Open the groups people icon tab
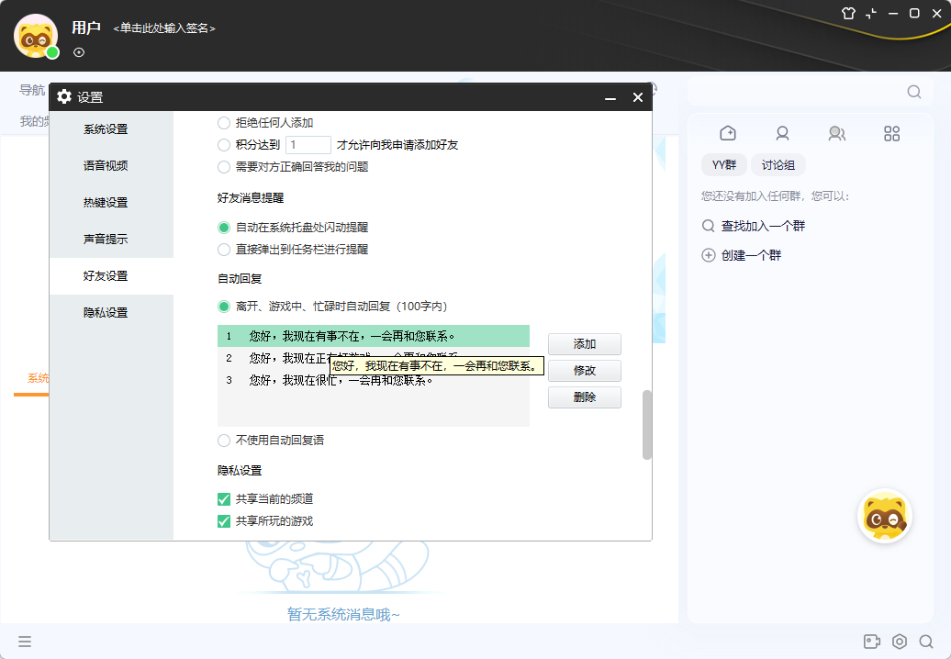Viewport: 951px width, 659px height. point(837,133)
